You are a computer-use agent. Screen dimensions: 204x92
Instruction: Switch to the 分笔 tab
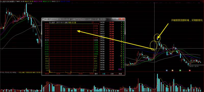[x=104, y=74]
